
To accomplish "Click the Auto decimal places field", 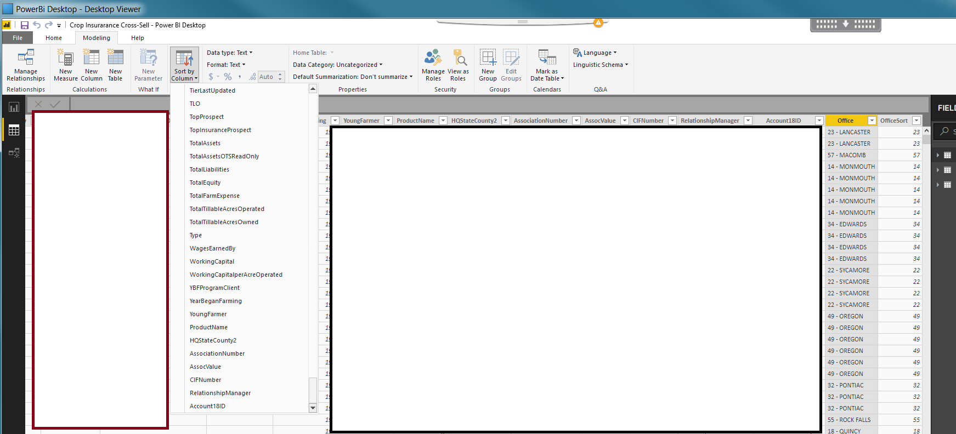I will click(271, 77).
